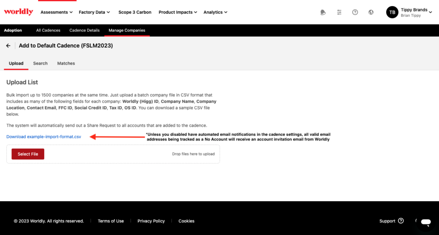The width and height of the screenshot is (439, 235).
Task: Download example-import-format.csv file
Action: click(x=44, y=137)
